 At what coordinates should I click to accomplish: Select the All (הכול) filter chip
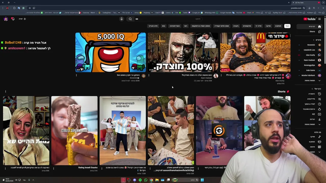(287, 26)
